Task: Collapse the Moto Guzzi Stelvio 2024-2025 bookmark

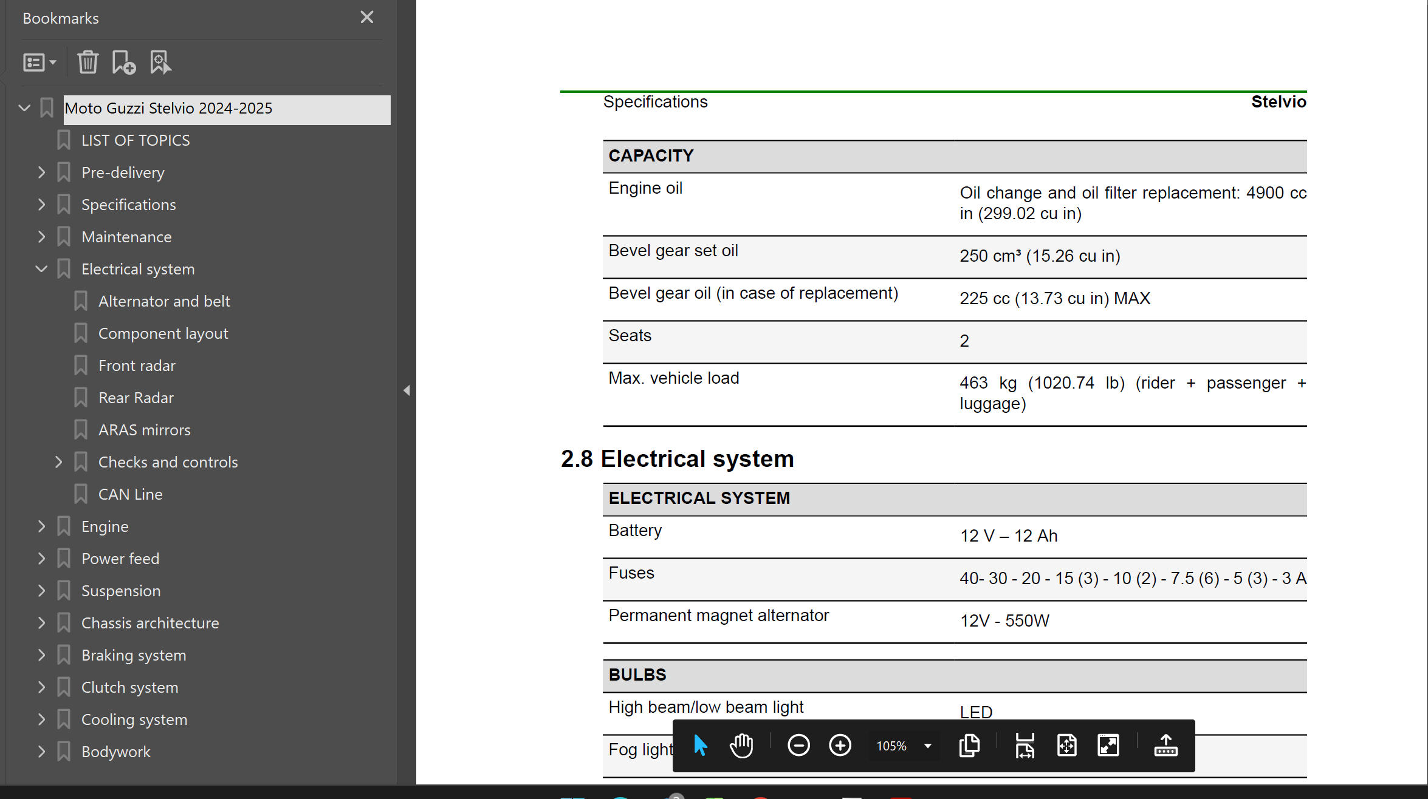Action: click(24, 108)
